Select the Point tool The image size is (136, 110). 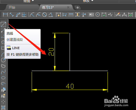(3, 102)
